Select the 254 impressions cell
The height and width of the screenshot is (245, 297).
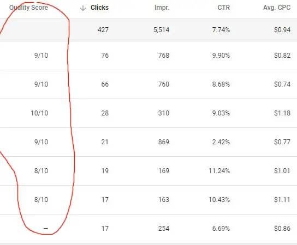pos(164,228)
